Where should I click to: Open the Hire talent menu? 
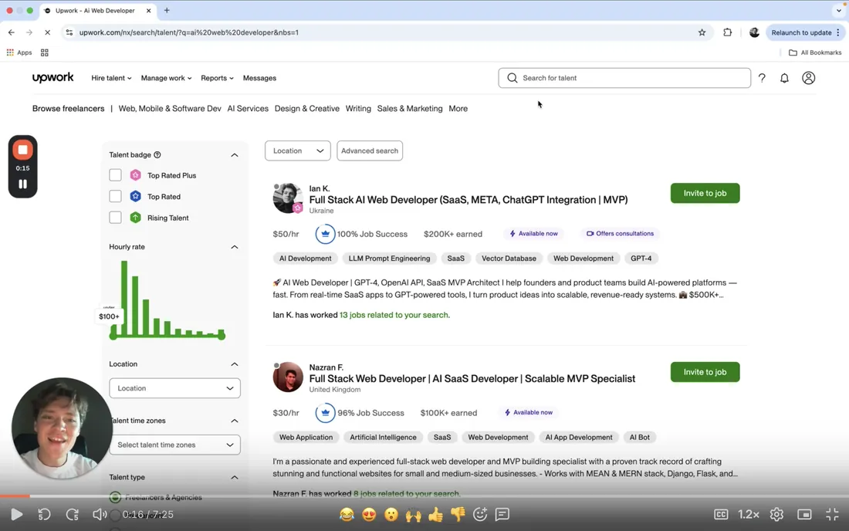(x=111, y=78)
